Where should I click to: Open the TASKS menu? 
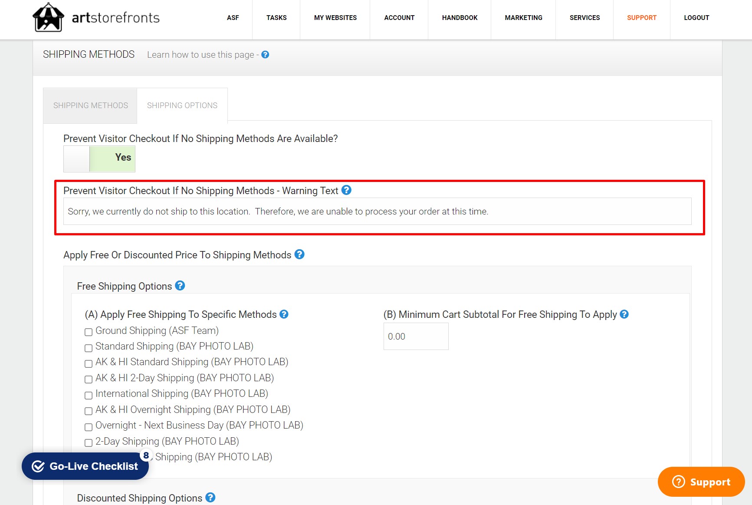tap(276, 18)
